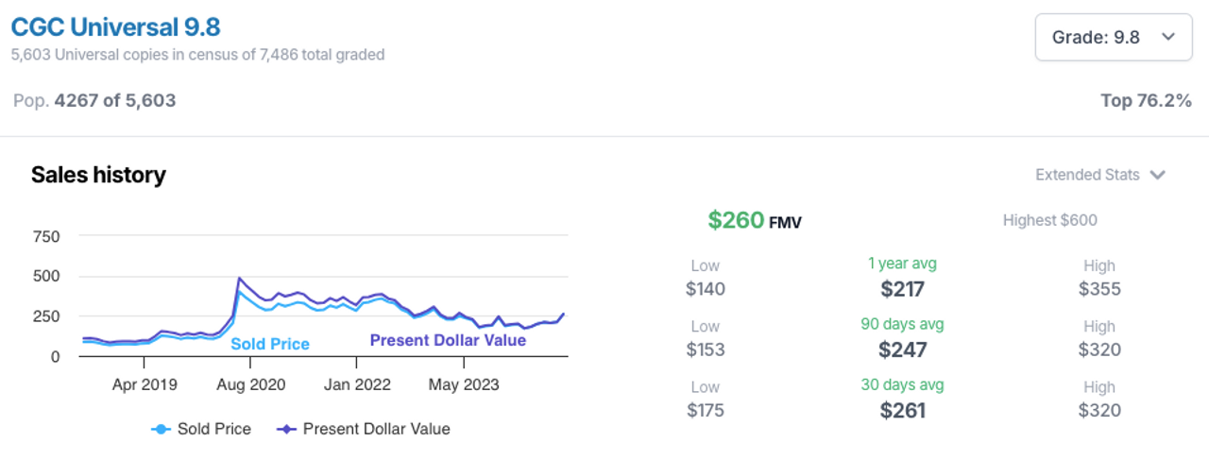1209x460 pixels.
Task: Click the chevron beside Grade: 9.8
Action: click(x=1167, y=38)
